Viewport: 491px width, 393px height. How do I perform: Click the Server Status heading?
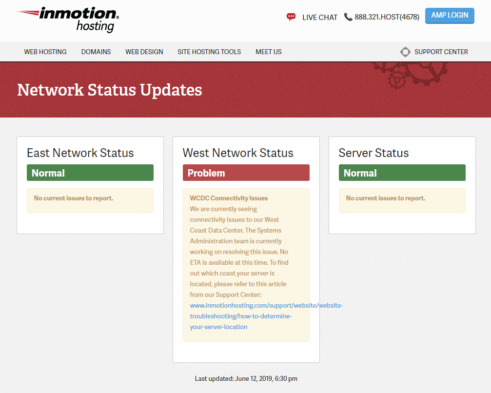(373, 153)
